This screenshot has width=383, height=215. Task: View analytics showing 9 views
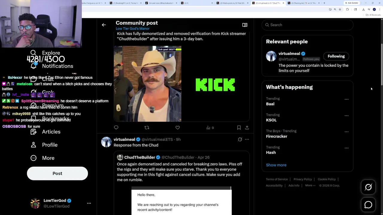click(x=210, y=128)
